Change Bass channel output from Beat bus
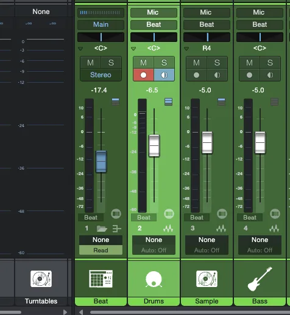The width and height of the screenshot is (290, 315). click(x=260, y=25)
